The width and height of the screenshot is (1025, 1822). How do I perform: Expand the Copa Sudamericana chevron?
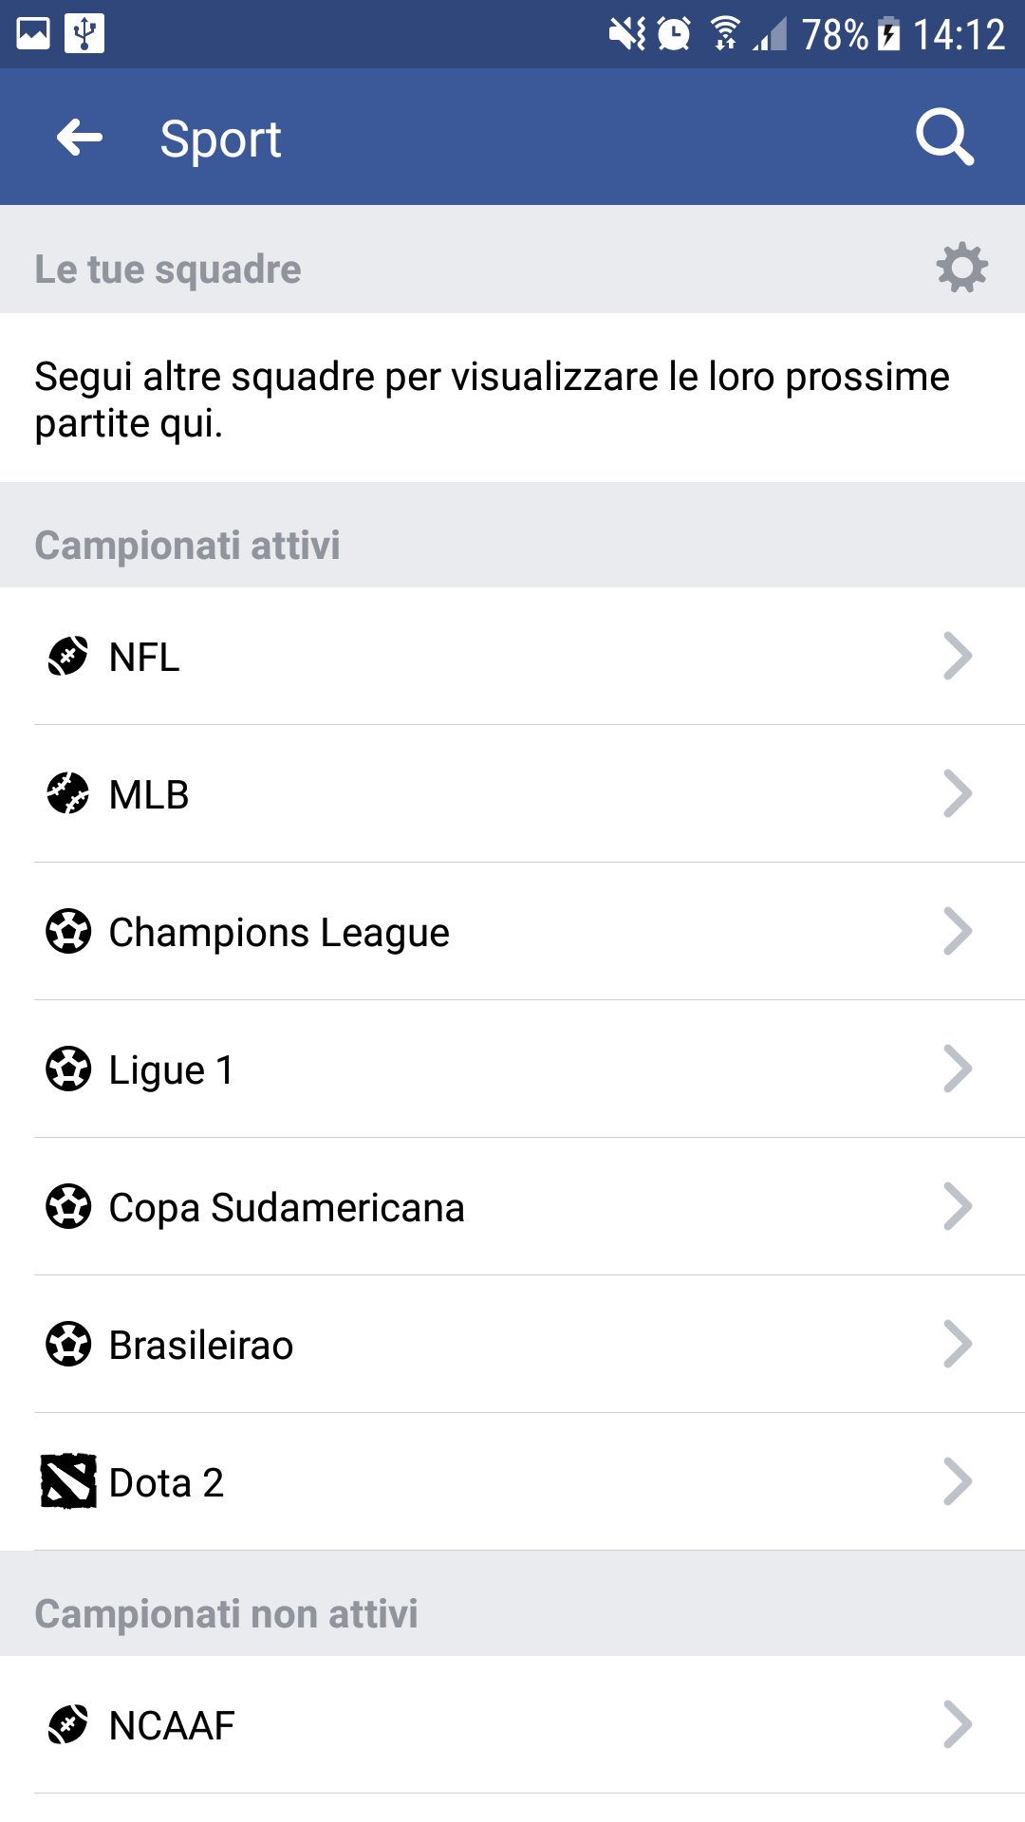tap(958, 1206)
